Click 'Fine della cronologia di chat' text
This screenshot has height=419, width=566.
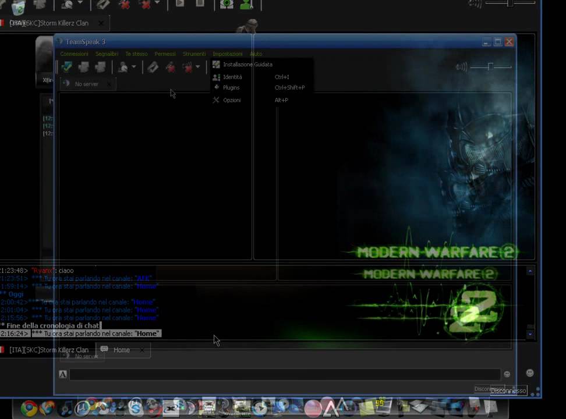(x=53, y=325)
